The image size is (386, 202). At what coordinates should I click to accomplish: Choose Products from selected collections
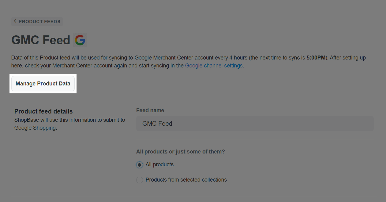(x=140, y=180)
